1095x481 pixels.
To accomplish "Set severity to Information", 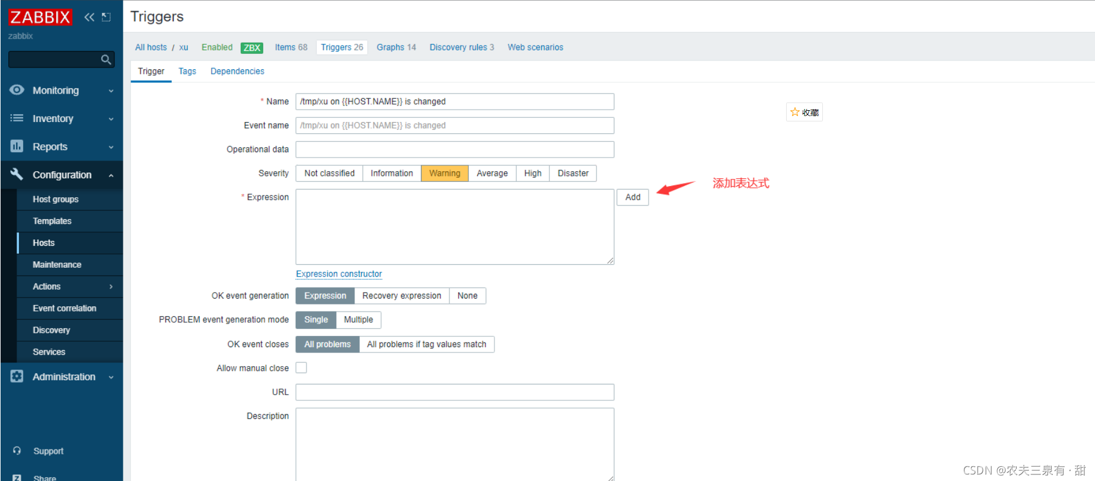I will 392,174.
